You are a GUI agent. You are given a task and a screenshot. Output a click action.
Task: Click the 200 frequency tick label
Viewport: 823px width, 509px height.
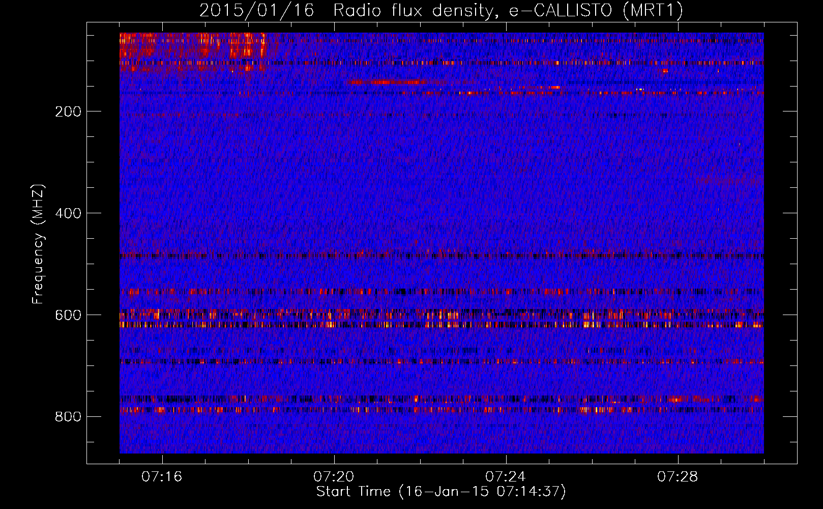tap(68, 111)
